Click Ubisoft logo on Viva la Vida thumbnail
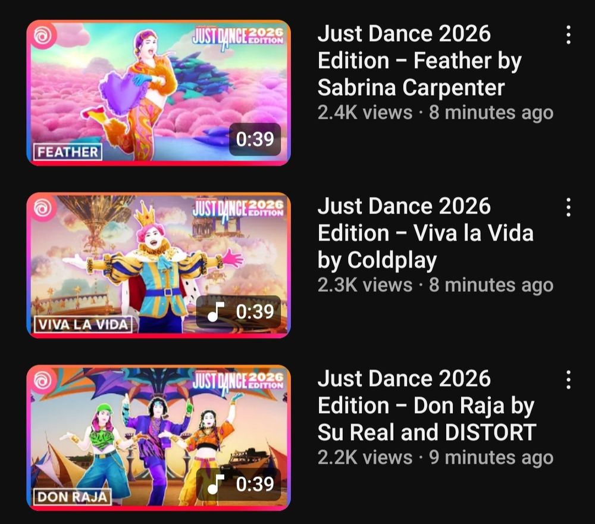This screenshot has width=595, height=524. click(42, 208)
